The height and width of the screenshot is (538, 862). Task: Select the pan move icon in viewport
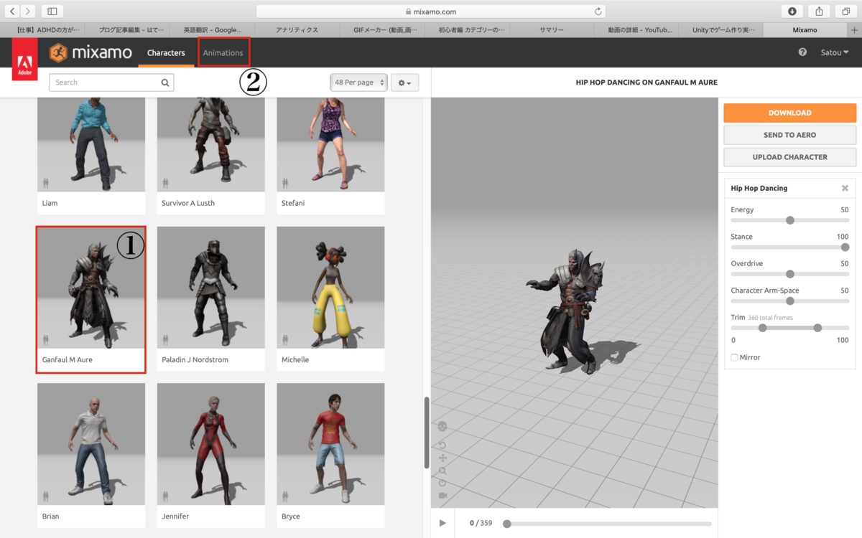[442, 458]
